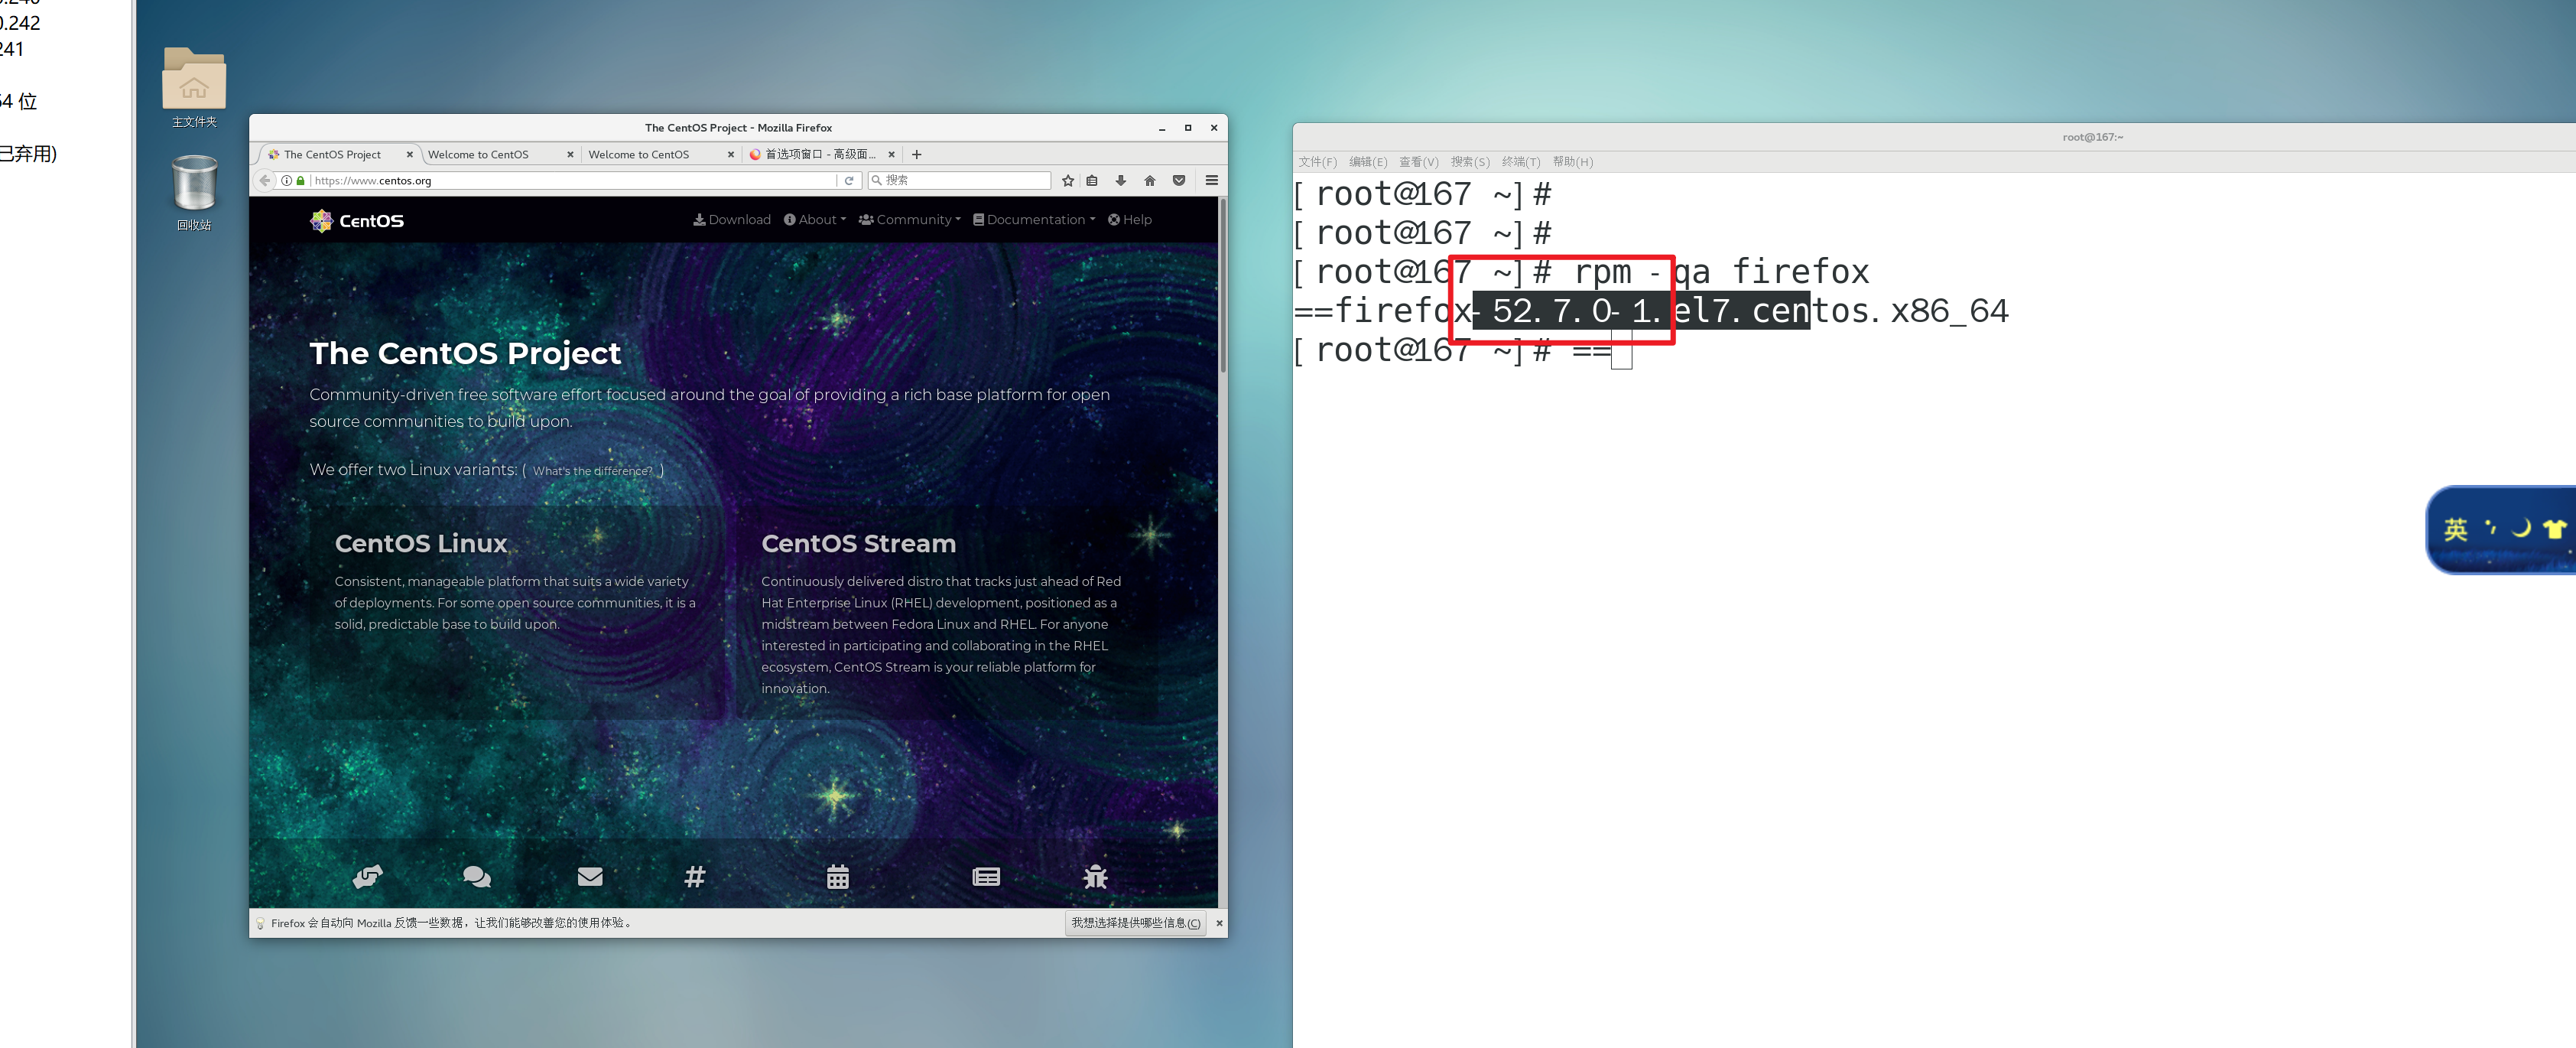Click the chat bubbles icon on CentOS page
The width and height of the screenshot is (2576, 1048).
coord(477,877)
